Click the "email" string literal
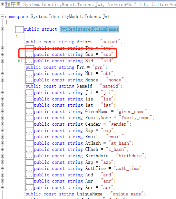Viewport: 176px width, 199px height. tap(115, 137)
